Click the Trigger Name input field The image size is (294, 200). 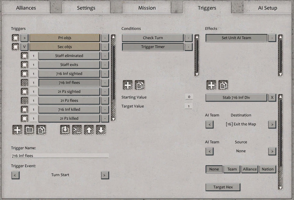[x=60, y=156]
